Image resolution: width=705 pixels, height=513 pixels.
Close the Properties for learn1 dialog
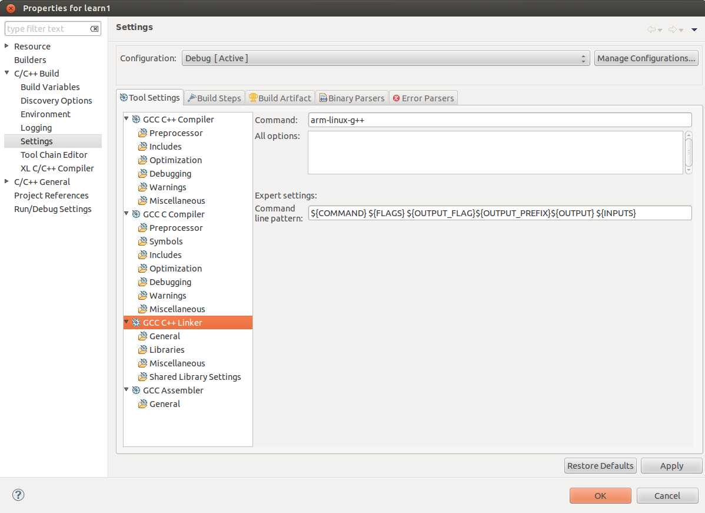(x=11, y=8)
